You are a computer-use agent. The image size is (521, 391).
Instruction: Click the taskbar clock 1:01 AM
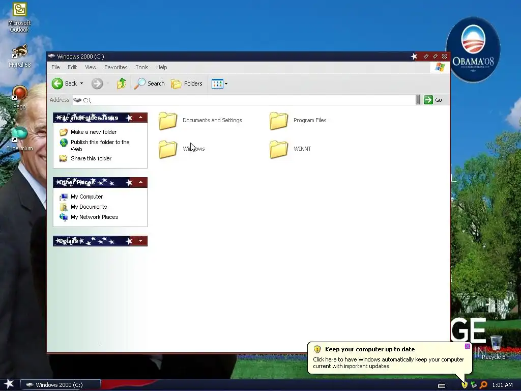[x=502, y=385]
